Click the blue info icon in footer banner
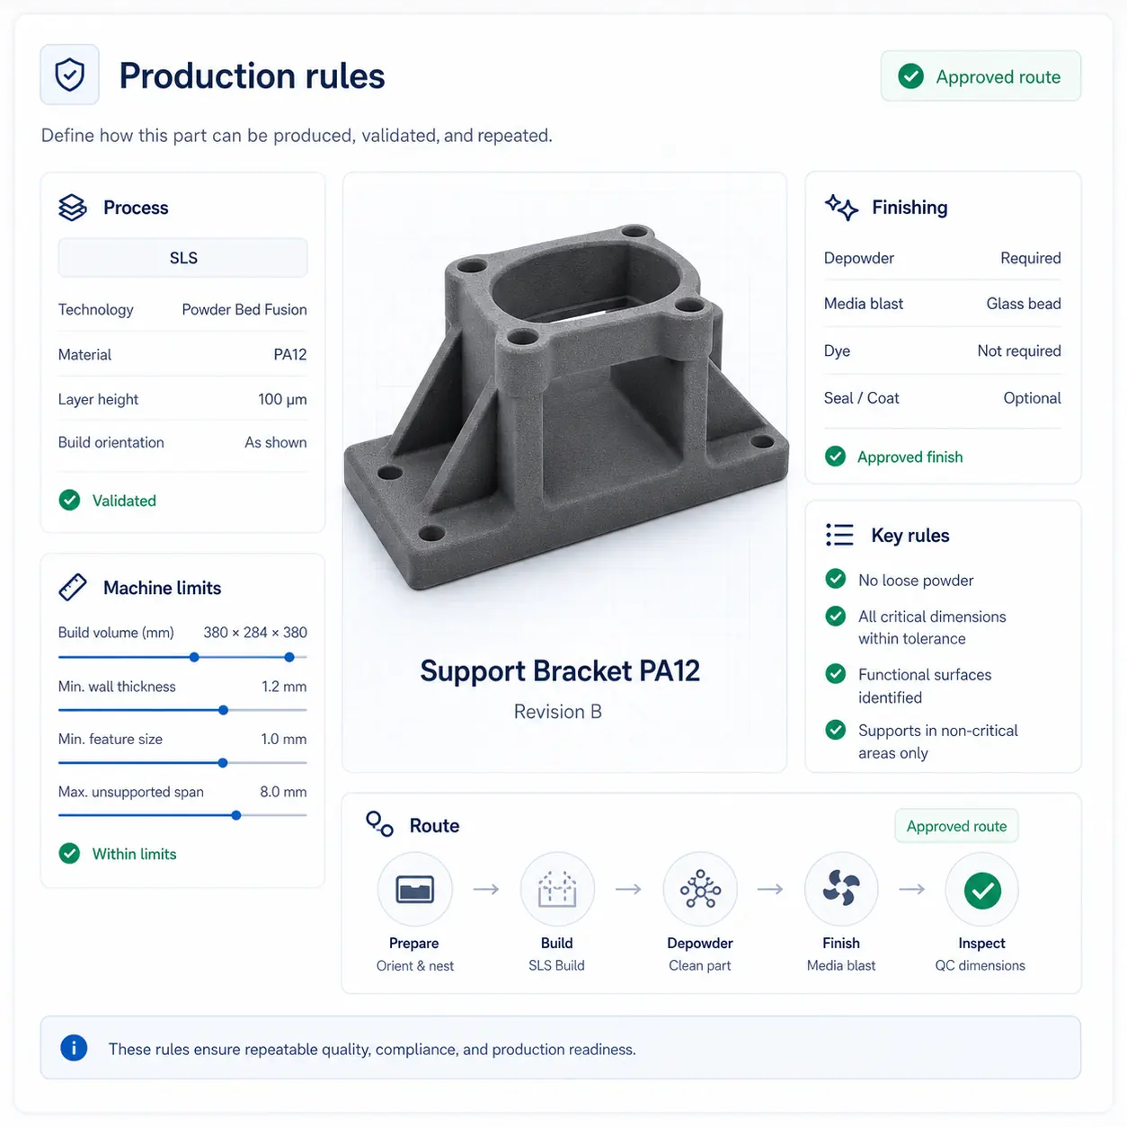 pyautogui.click(x=74, y=1048)
